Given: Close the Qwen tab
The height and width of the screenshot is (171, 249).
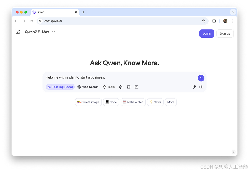Looking at the screenshot, I should 76,12.
